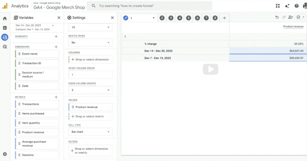Click the Dec 7 - Dec 13, 2025 row label
The image size is (307, 161).
coord(157,58)
